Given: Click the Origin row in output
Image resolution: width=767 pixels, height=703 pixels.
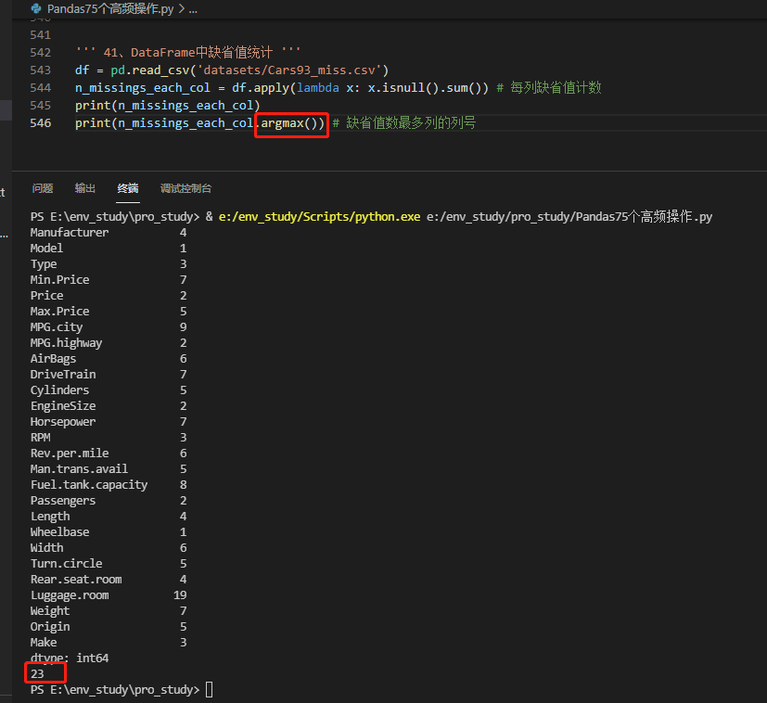Looking at the screenshot, I should point(109,627).
